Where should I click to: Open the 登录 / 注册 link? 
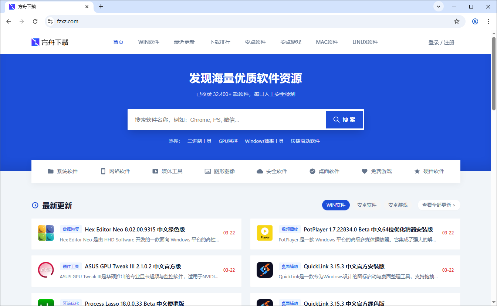[x=442, y=42]
